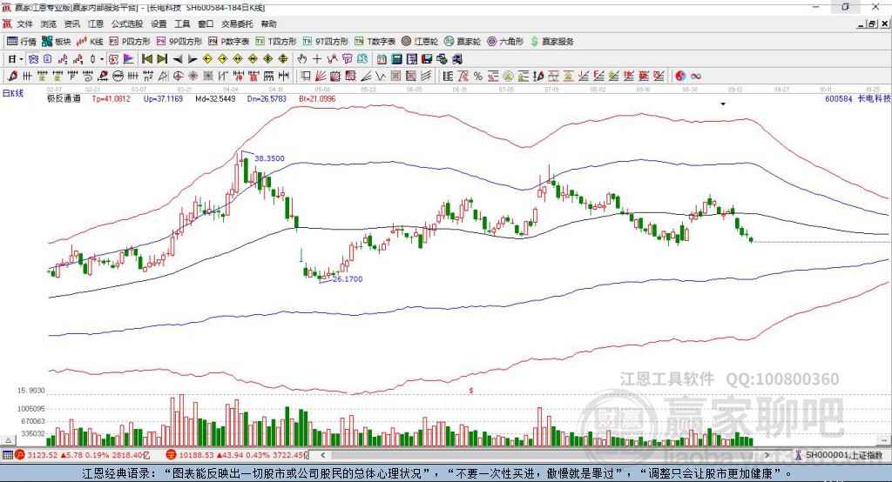
Task: Open the T数字表 number table
Action: (x=375, y=42)
